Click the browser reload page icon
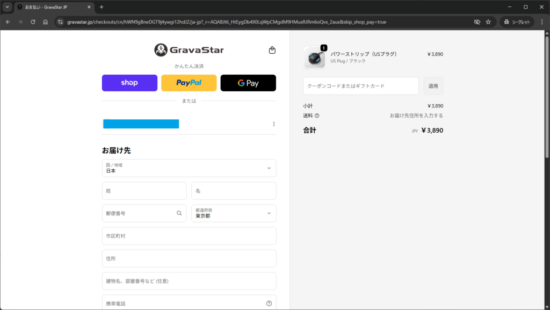Screen dimensions: 550x310 33,22
